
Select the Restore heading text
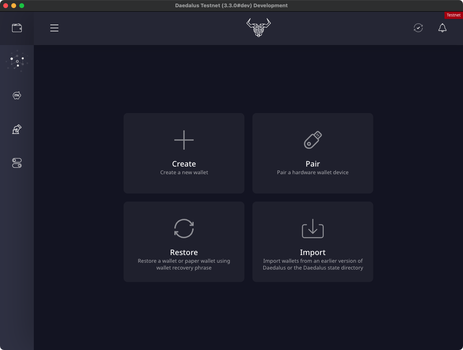coord(184,252)
